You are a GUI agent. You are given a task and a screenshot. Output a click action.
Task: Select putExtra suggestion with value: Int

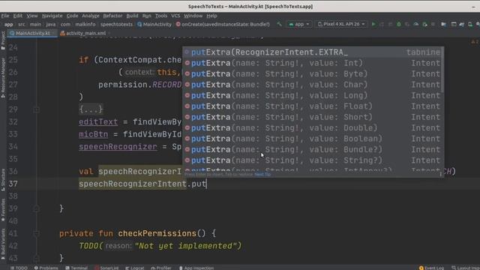pos(312,63)
